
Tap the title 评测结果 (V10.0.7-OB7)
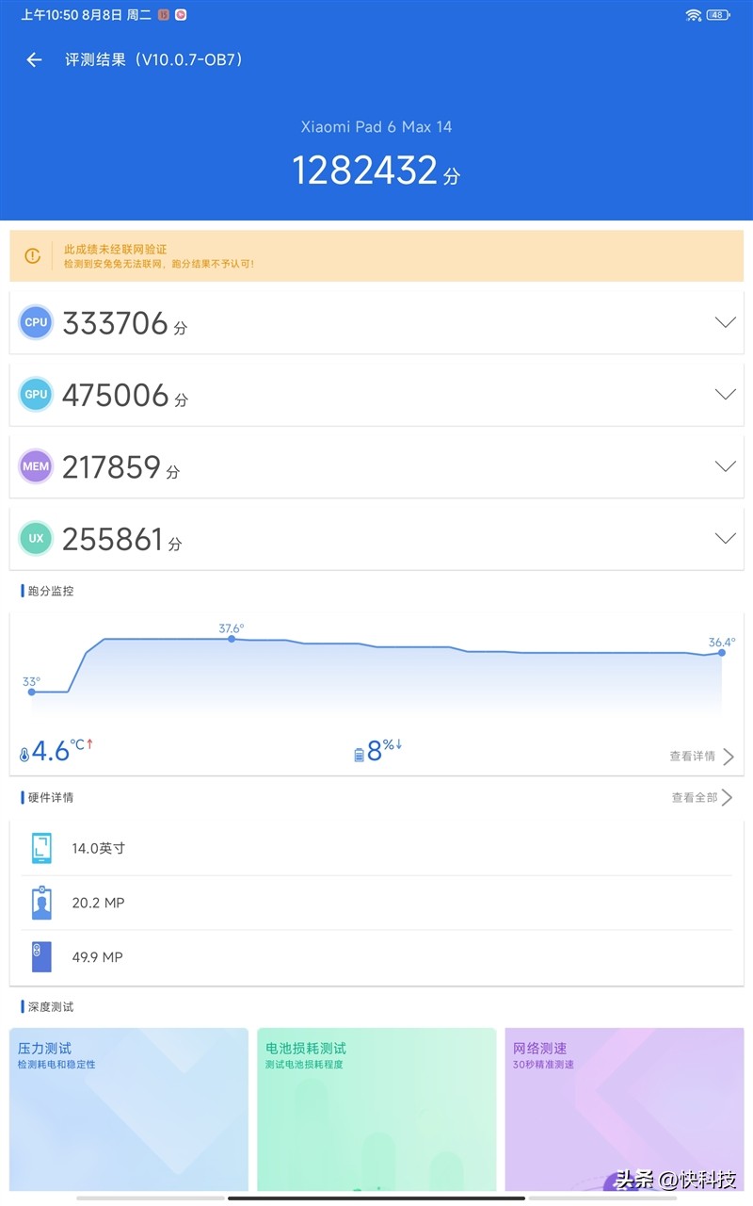(154, 59)
